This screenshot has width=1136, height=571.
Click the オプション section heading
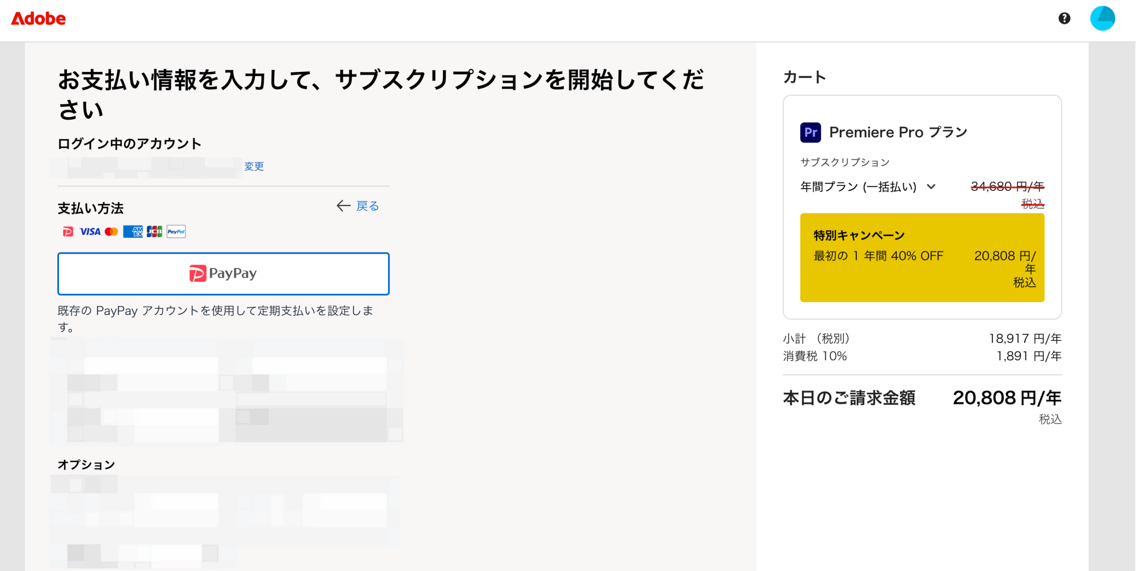coord(86,465)
